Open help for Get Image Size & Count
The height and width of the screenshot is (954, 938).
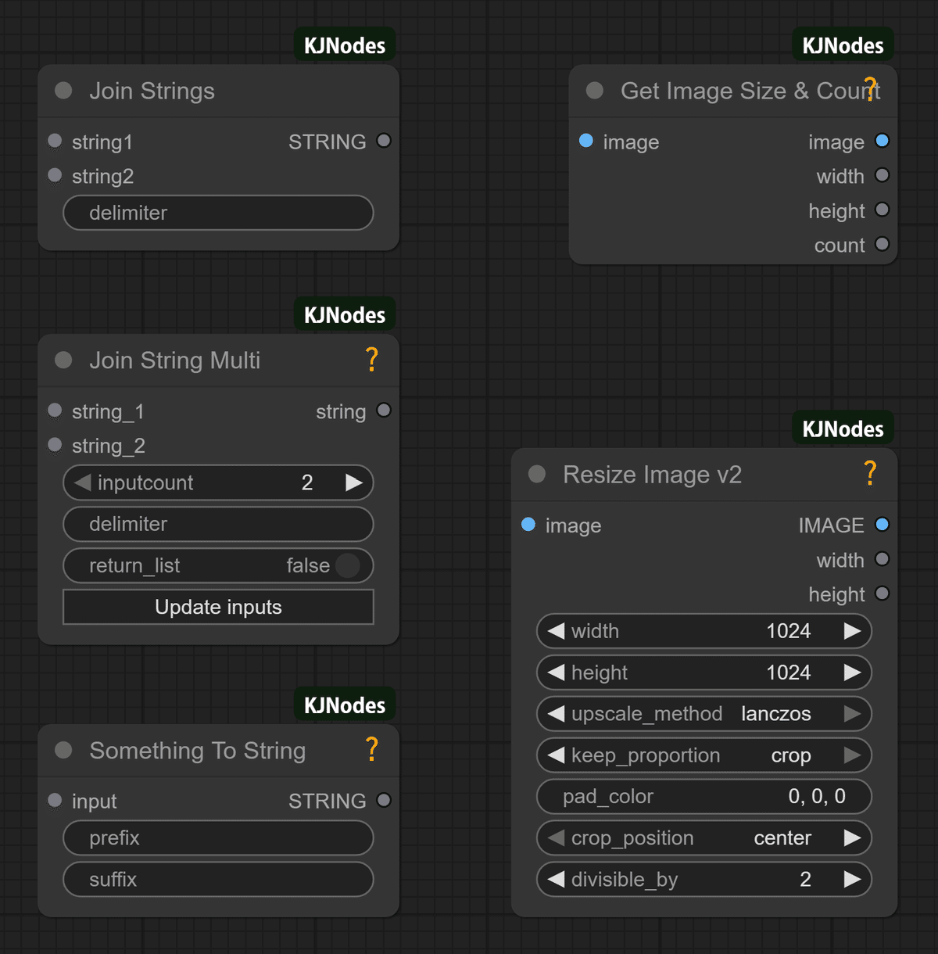click(x=870, y=88)
